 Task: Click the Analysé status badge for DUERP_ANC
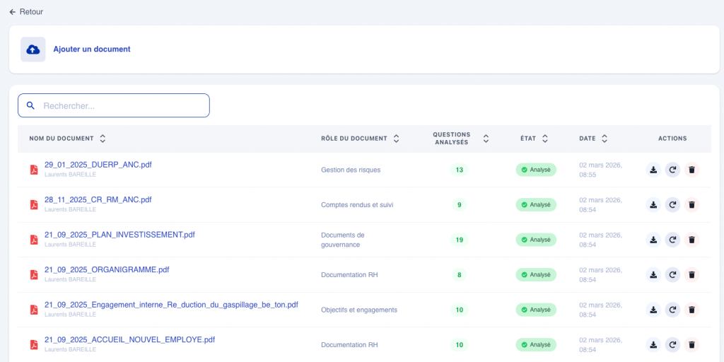pos(536,170)
